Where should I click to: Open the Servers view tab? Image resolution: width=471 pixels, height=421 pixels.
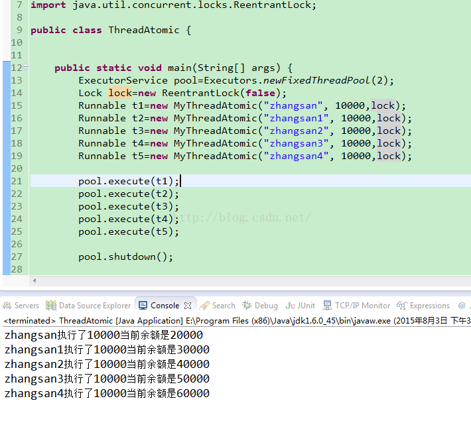coord(21,306)
